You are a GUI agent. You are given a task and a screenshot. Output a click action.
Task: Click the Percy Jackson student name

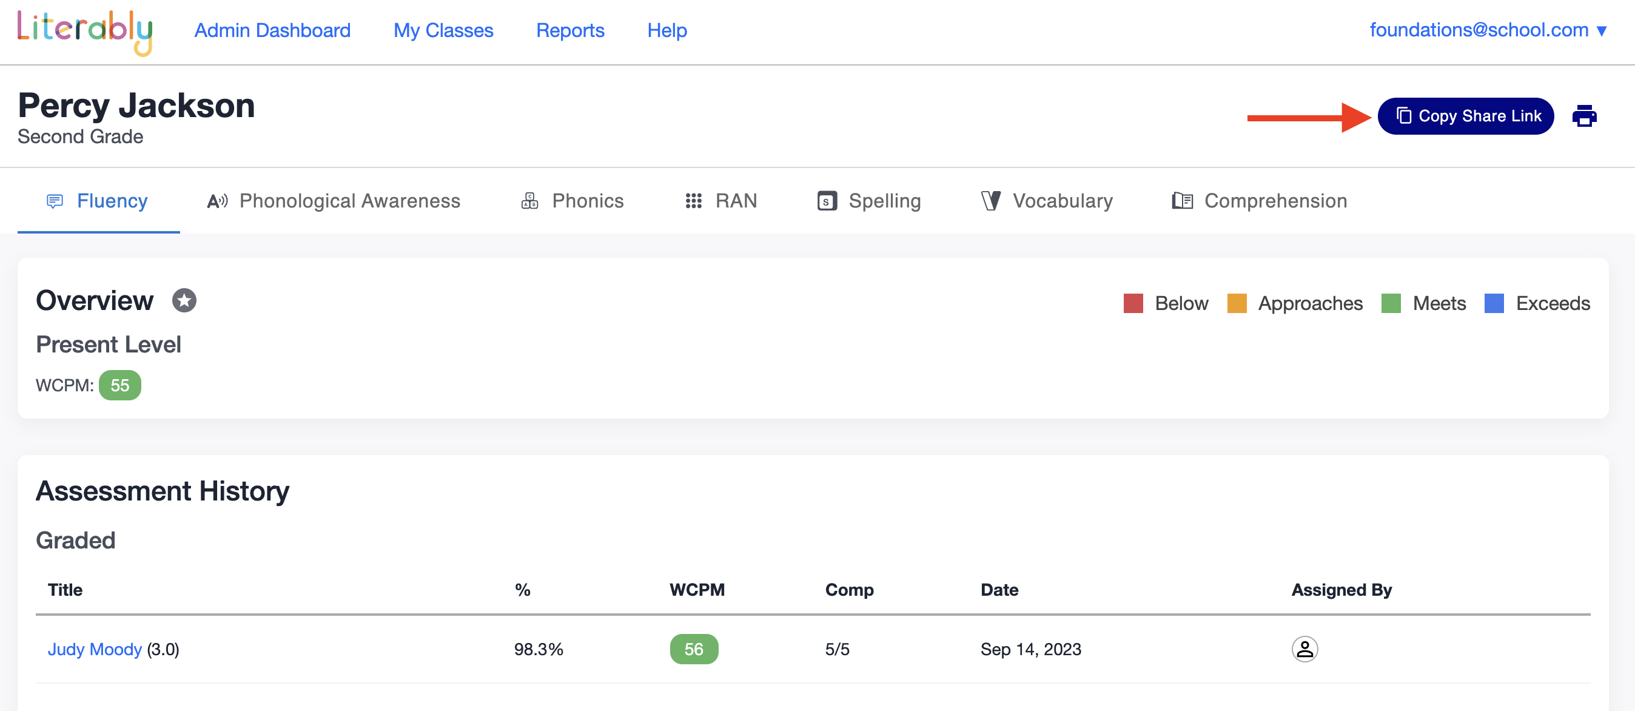pyautogui.click(x=136, y=106)
